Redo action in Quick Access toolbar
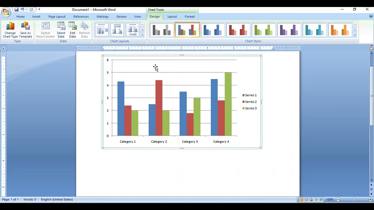 coord(31,10)
